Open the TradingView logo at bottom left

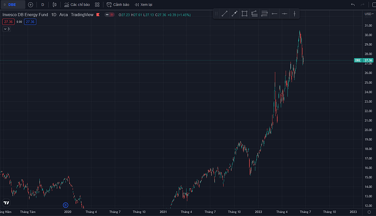(7, 203)
